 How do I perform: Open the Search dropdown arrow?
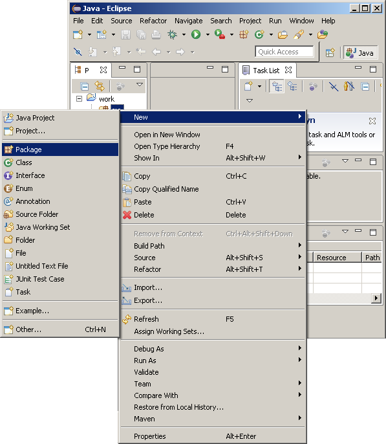(310, 34)
